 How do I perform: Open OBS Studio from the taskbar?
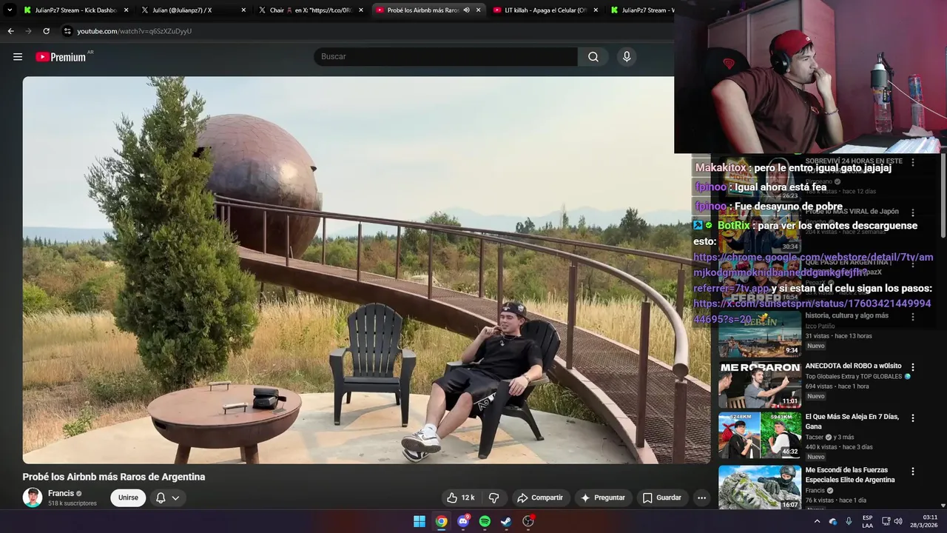(x=528, y=521)
